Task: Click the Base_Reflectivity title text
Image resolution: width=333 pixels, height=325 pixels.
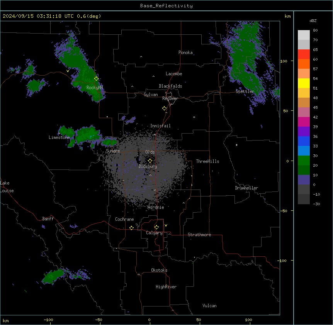Action: tap(166, 6)
